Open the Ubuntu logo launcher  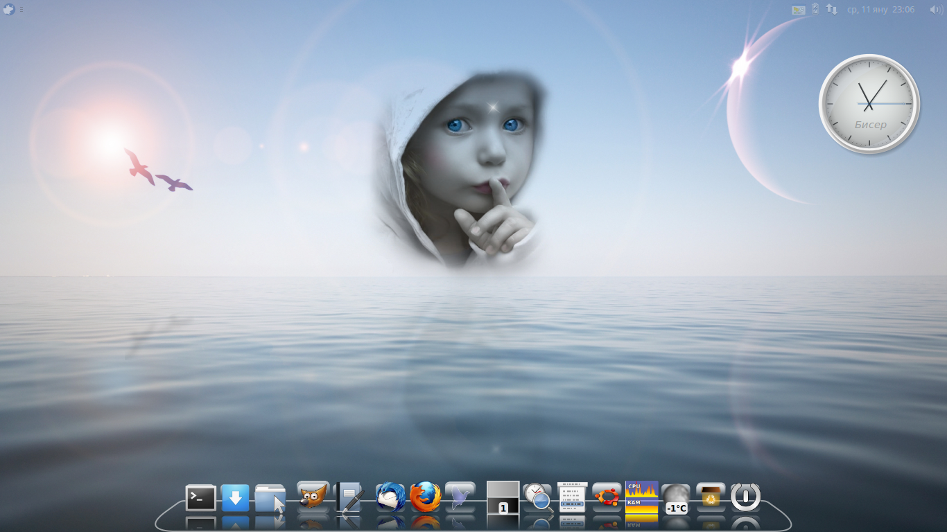click(x=607, y=497)
